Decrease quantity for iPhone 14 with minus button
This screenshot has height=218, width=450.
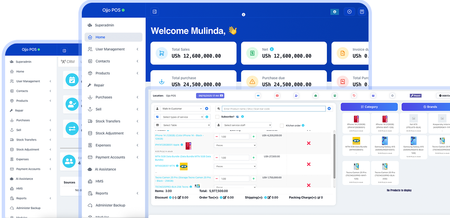tap(216, 137)
